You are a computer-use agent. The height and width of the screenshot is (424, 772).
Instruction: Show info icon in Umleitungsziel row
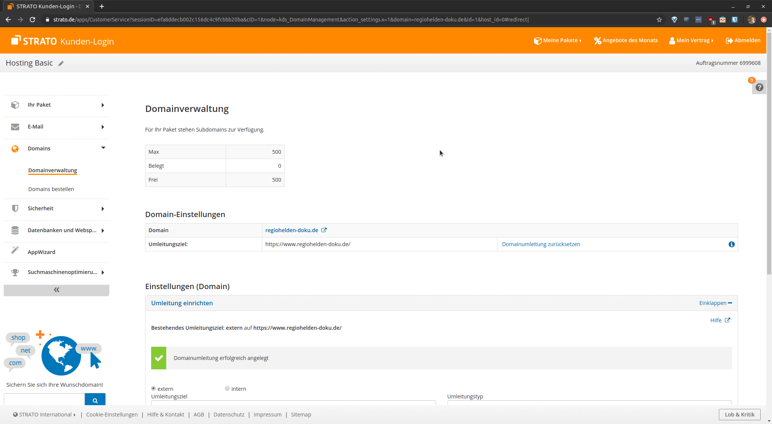pyautogui.click(x=732, y=244)
